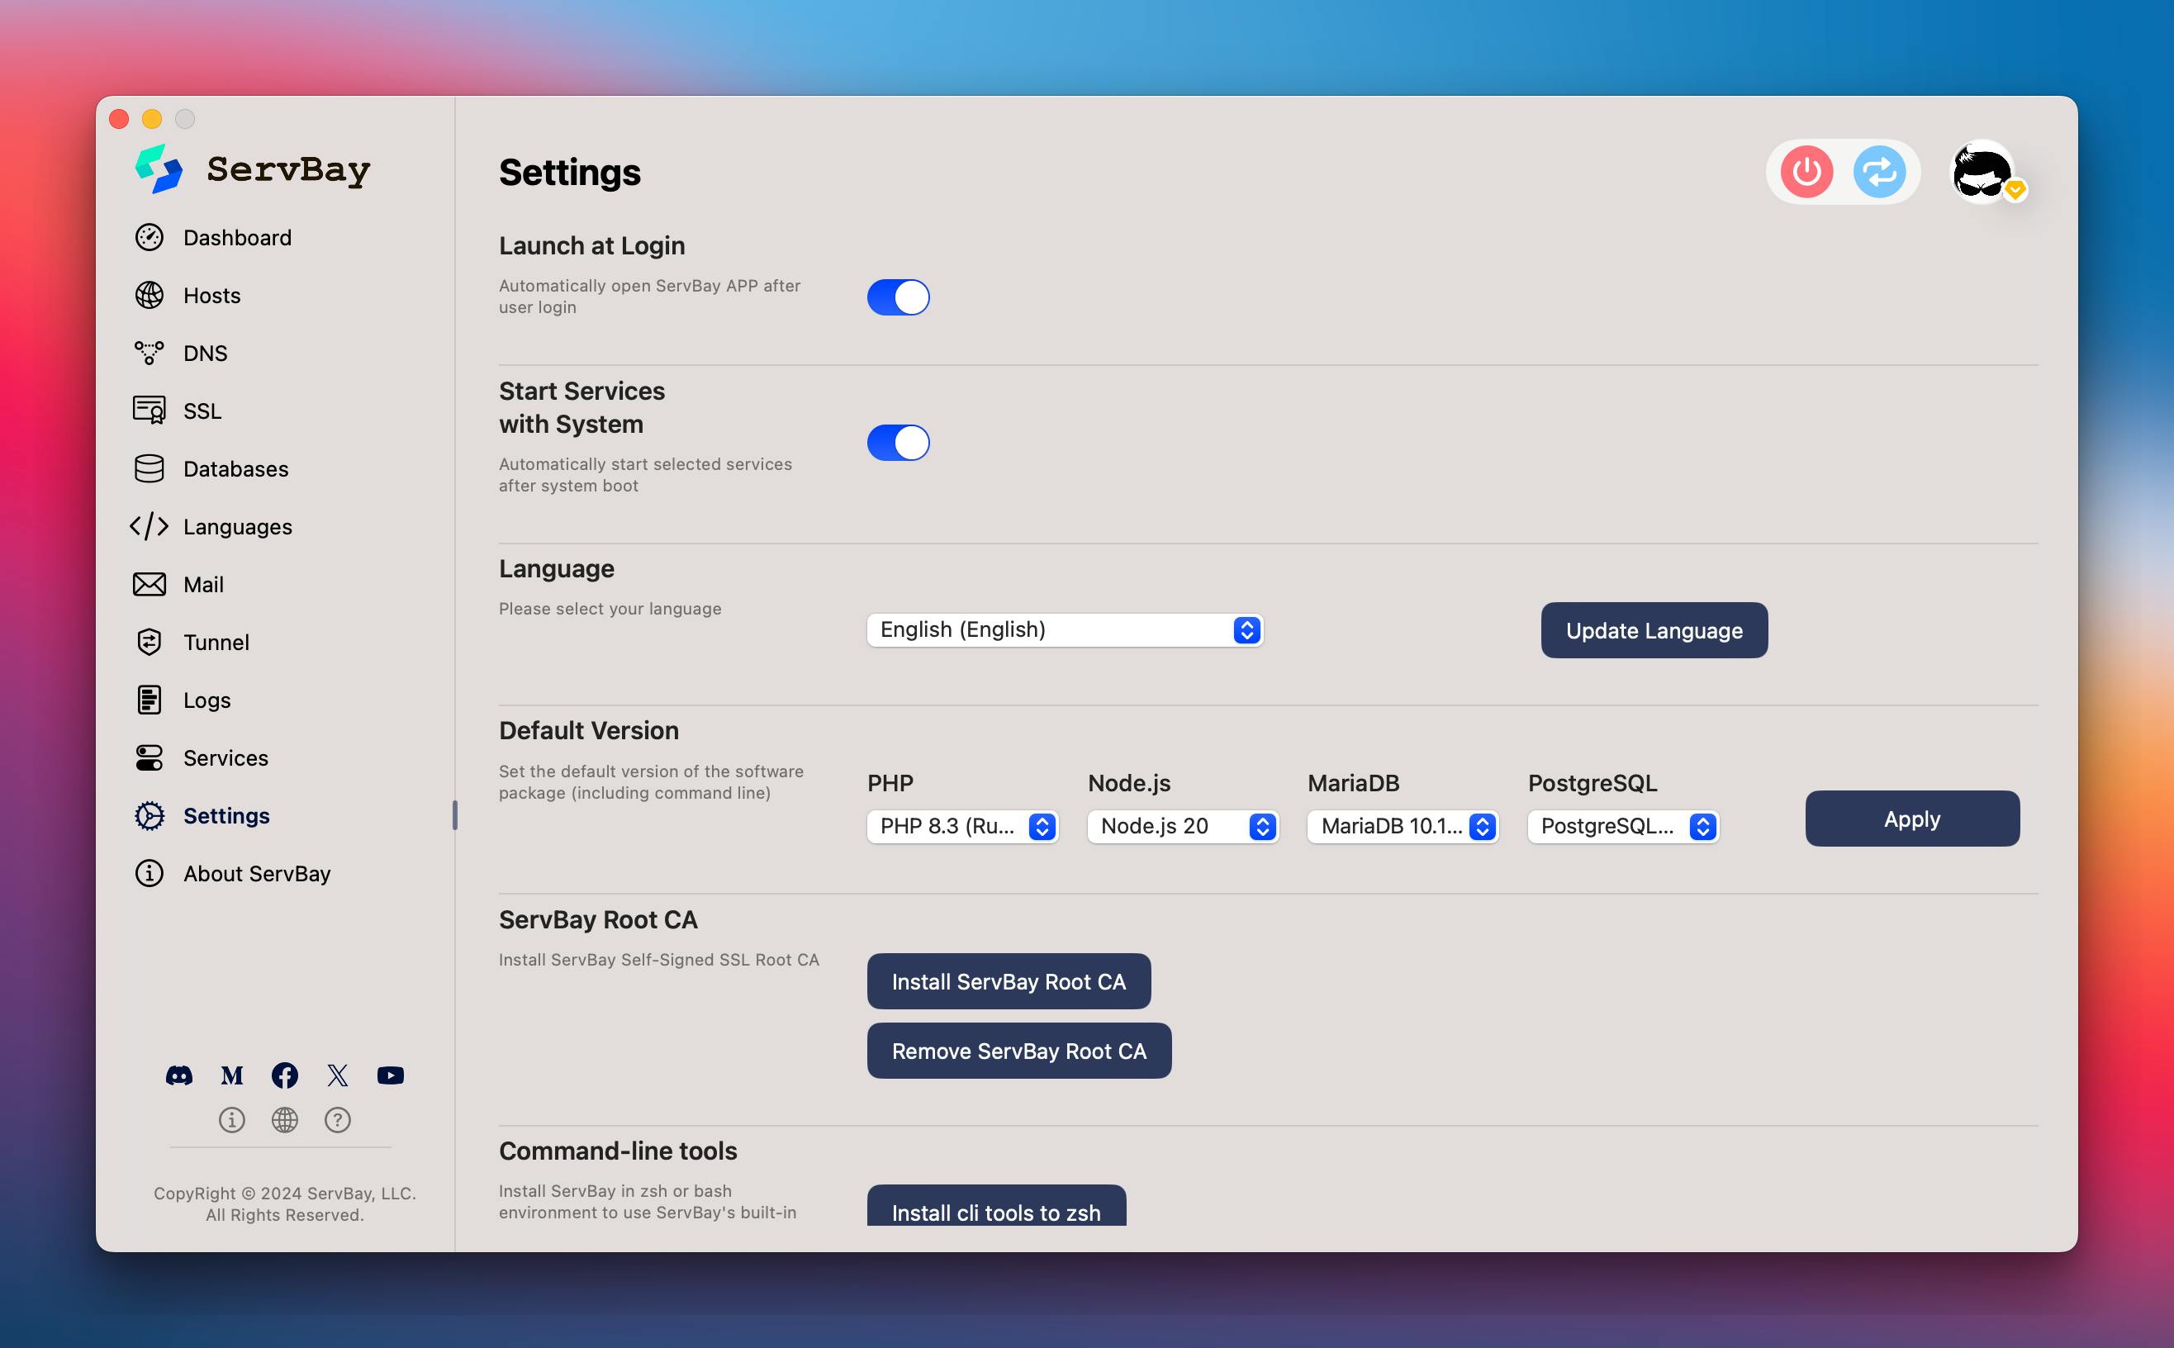Click Install cli tools to zsh
This screenshot has width=2174, height=1348.
click(996, 1206)
